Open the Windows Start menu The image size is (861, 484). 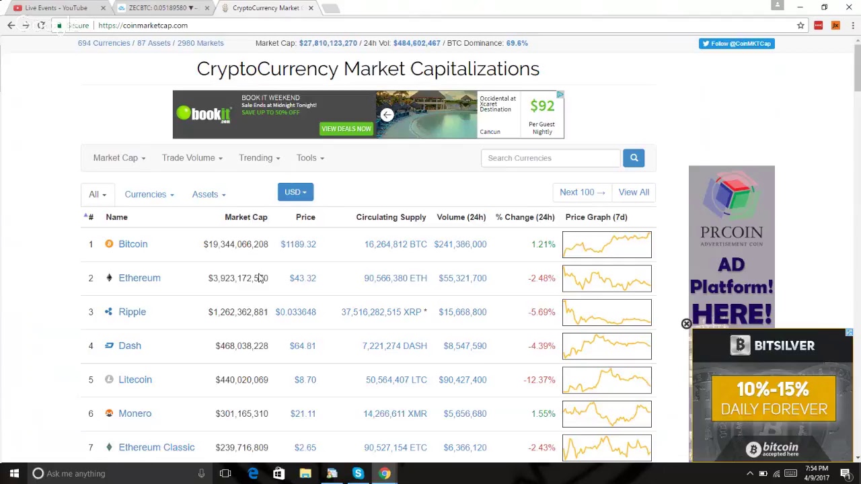14,473
